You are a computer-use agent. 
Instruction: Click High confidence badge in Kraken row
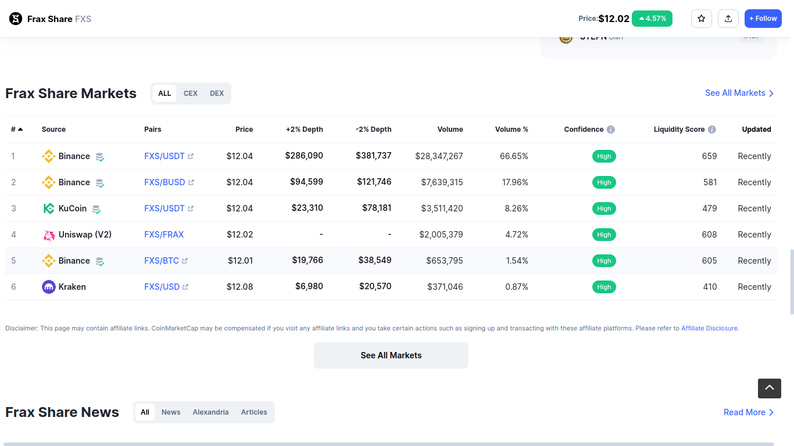[x=604, y=287]
